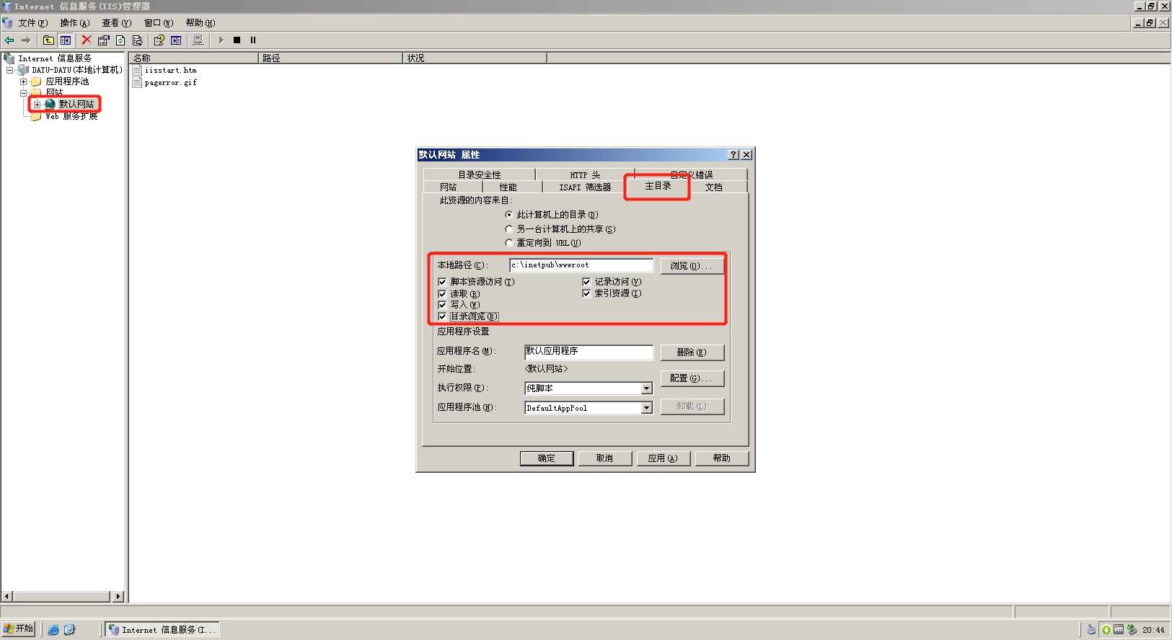Select 另一台计算机上的共享 radio button
This screenshot has width=1172, height=640.
point(509,229)
